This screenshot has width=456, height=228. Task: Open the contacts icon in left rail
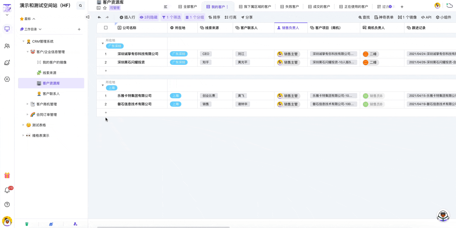click(7, 46)
